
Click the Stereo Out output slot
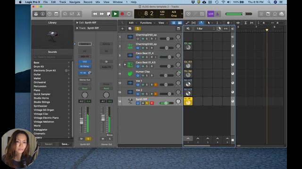pos(85,80)
